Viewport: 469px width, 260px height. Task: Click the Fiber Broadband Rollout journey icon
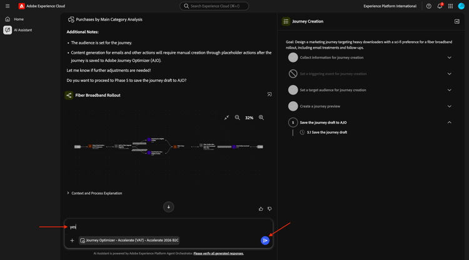[69, 96]
